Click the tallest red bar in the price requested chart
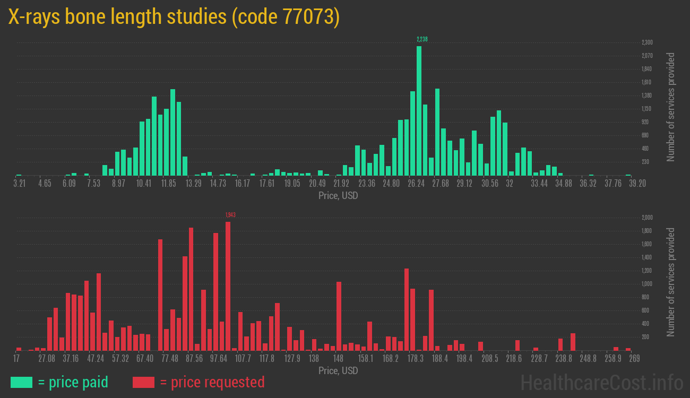This screenshot has height=398, width=690. [x=228, y=285]
